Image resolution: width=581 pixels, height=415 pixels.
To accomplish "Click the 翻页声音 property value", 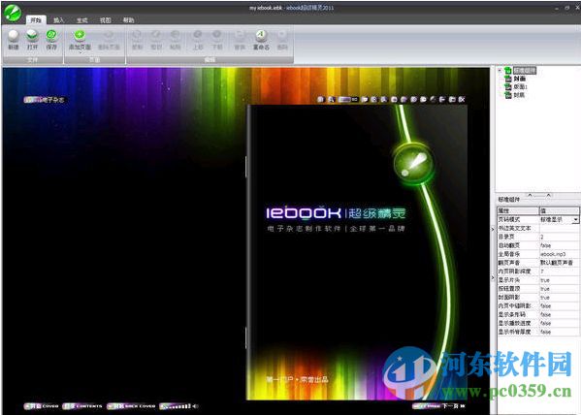I will pos(559,263).
